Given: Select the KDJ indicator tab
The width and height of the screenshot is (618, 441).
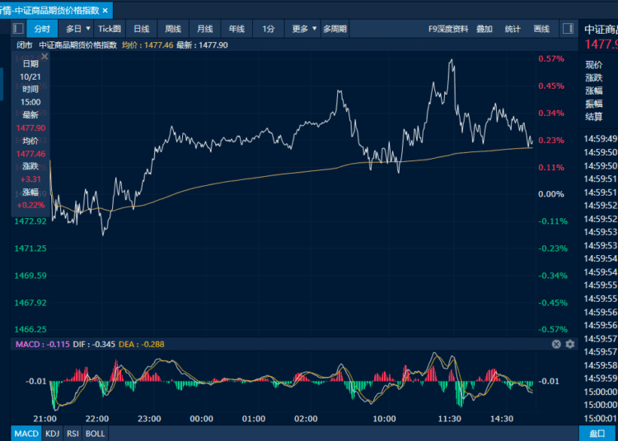Looking at the screenshot, I should point(53,434).
